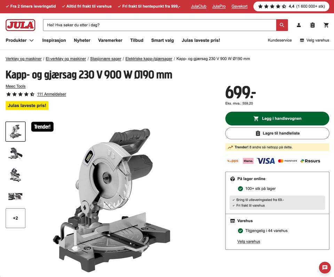Viewport: 334px width, 277px height.
Task: Show the +2 additional product images
Action: pos(15,218)
